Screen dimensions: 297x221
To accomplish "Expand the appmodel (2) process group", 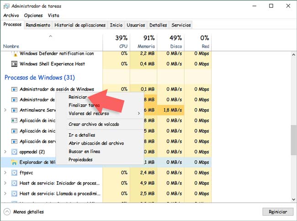I will coord(5,152).
